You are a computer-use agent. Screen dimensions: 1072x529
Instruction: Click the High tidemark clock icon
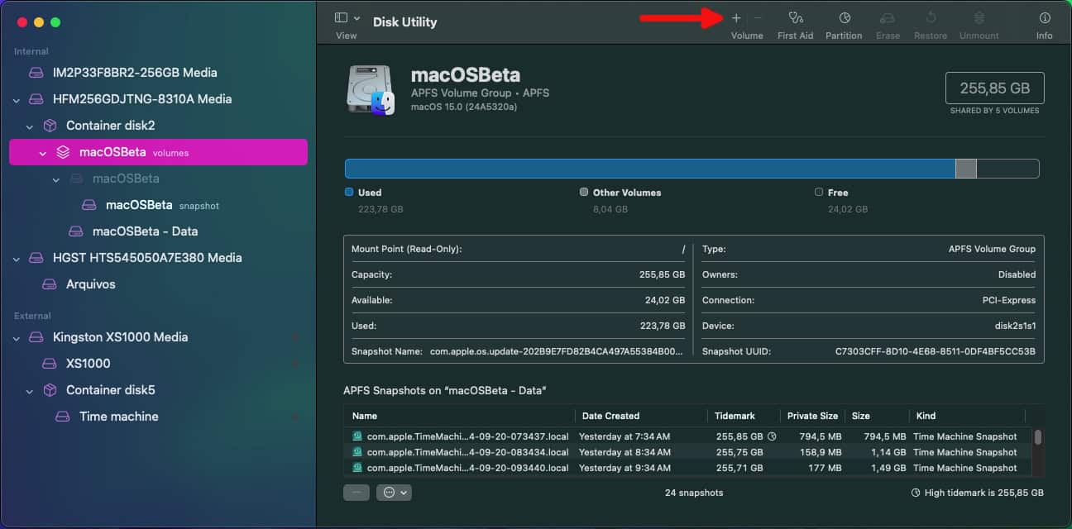(x=916, y=493)
